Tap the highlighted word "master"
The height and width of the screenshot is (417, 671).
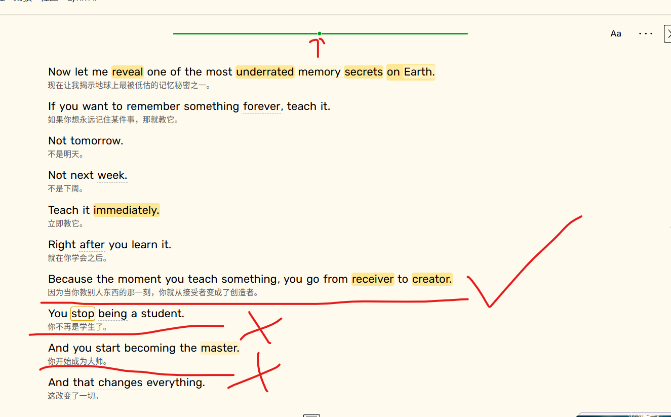(x=220, y=348)
